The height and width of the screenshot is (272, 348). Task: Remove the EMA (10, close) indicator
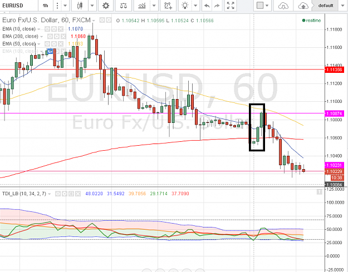[60, 29]
